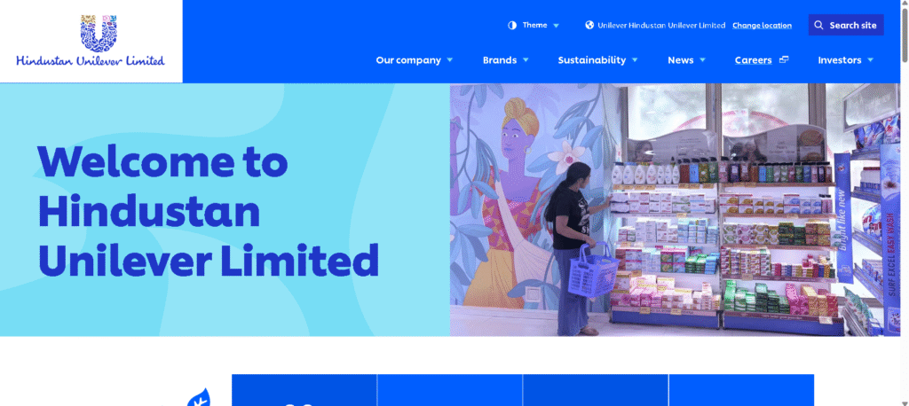909x406 pixels.
Task: Open the Our company menu
Action: [x=408, y=60]
